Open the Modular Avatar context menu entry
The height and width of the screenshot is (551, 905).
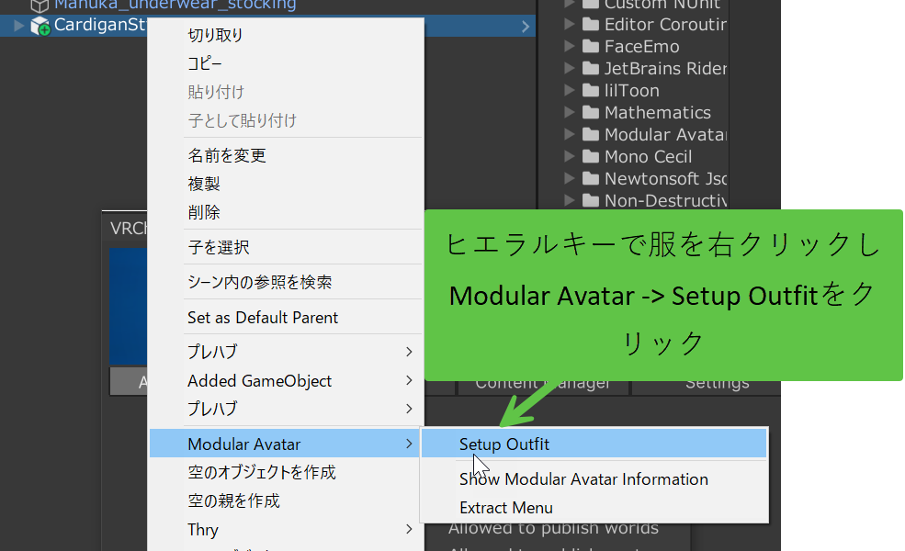point(287,444)
